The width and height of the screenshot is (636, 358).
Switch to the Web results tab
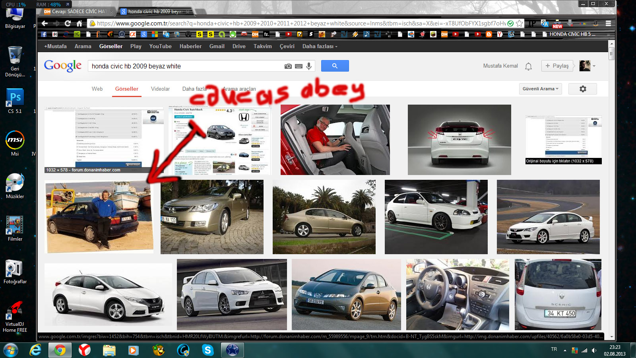pos(97,89)
